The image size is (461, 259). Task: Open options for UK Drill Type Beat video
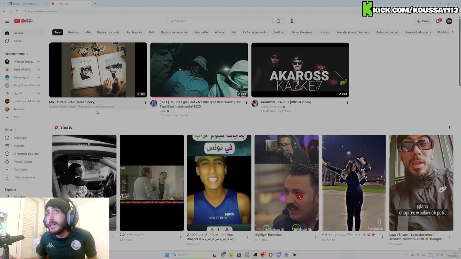(246, 103)
